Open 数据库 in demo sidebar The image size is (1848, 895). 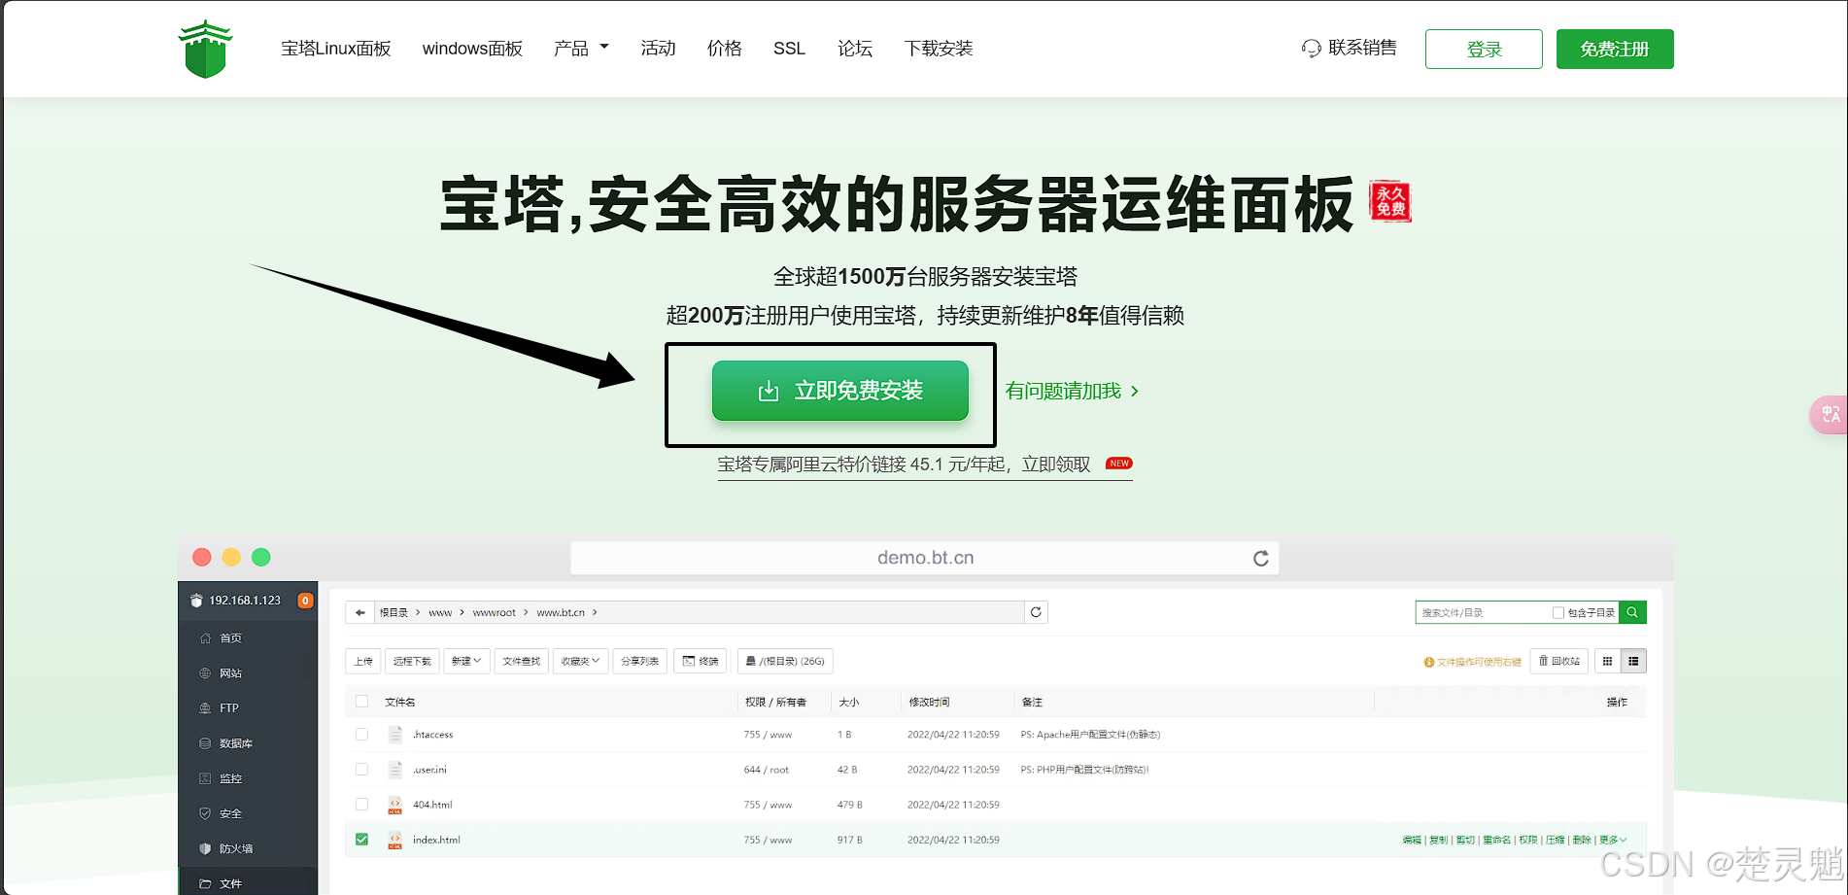(x=236, y=743)
